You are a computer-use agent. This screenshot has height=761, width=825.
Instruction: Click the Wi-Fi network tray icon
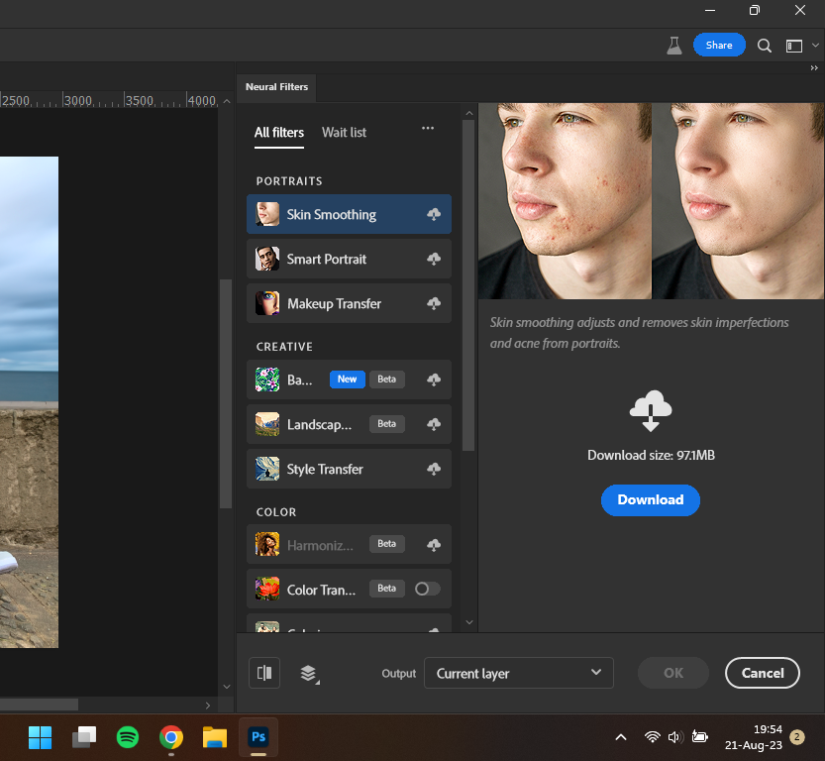pyautogui.click(x=653, y=737)
